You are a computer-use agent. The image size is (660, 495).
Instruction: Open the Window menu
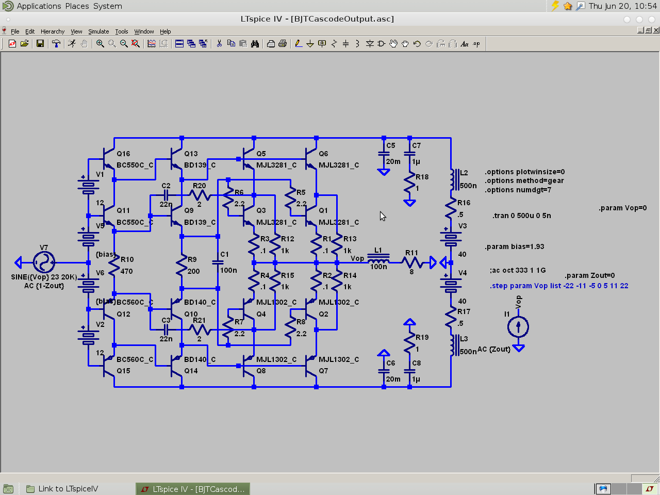(x=144, y=31)
